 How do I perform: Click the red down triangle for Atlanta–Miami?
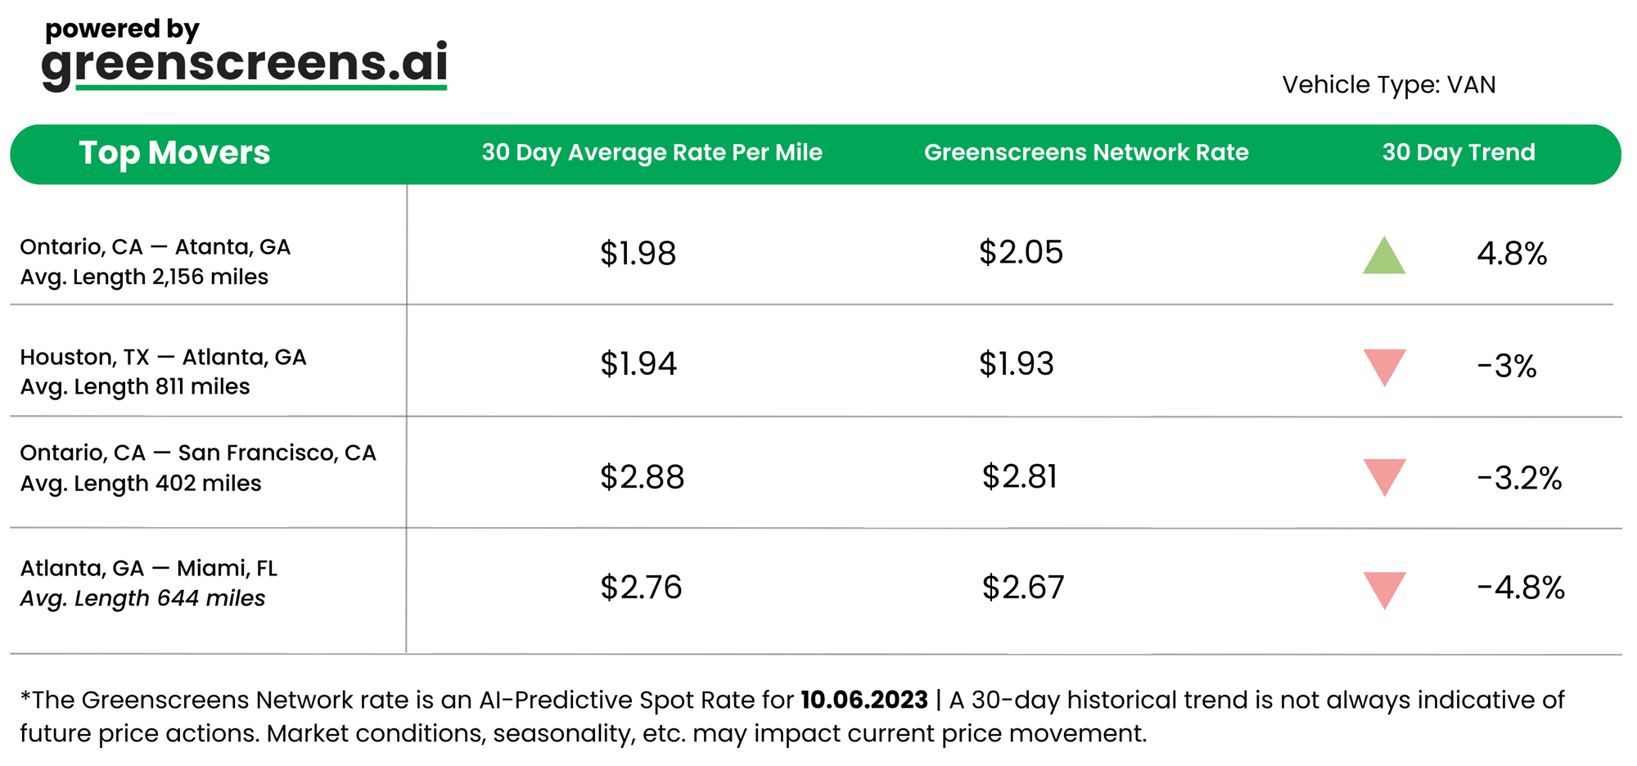click(x=1384, y=588)
